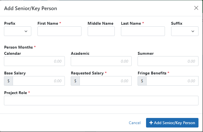Click the dollar icon beside Fringe Benefits

pyautogui.click(x=142, y=81)
